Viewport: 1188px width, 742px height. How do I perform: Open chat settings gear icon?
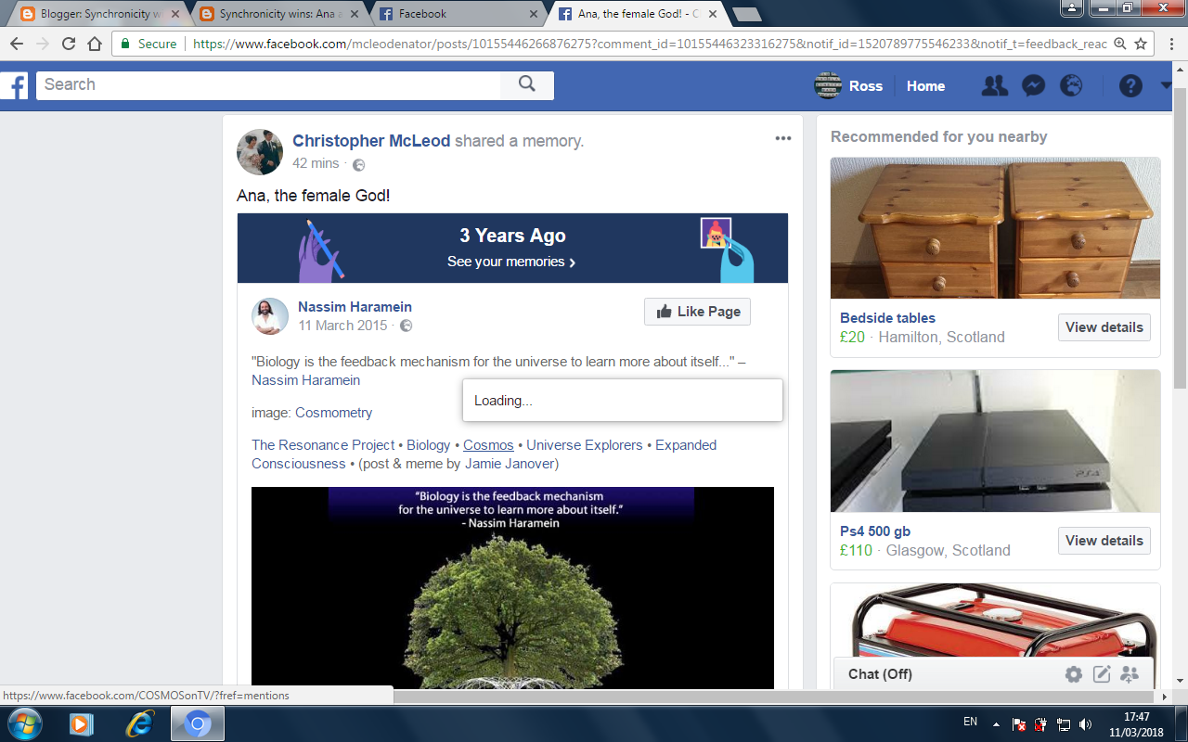pos(1074,674)
